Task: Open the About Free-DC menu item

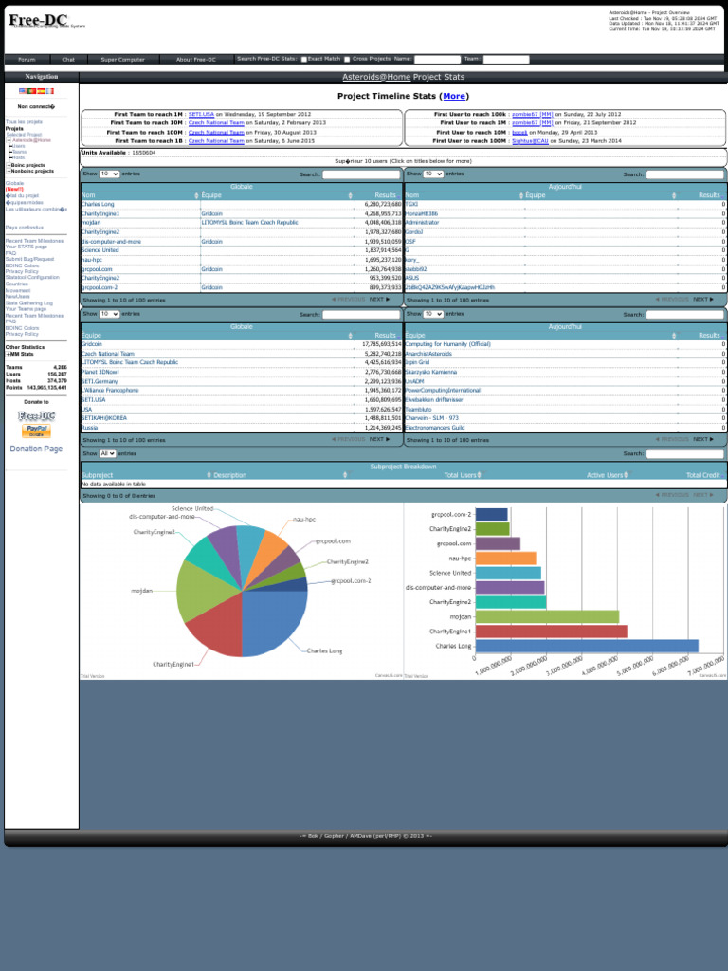Action: point(196,60)
